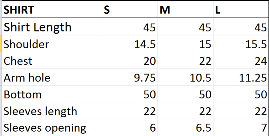Select Arm hole value 9.75
The height and width of the screenshot is (136, 269).
click(130, 77)
